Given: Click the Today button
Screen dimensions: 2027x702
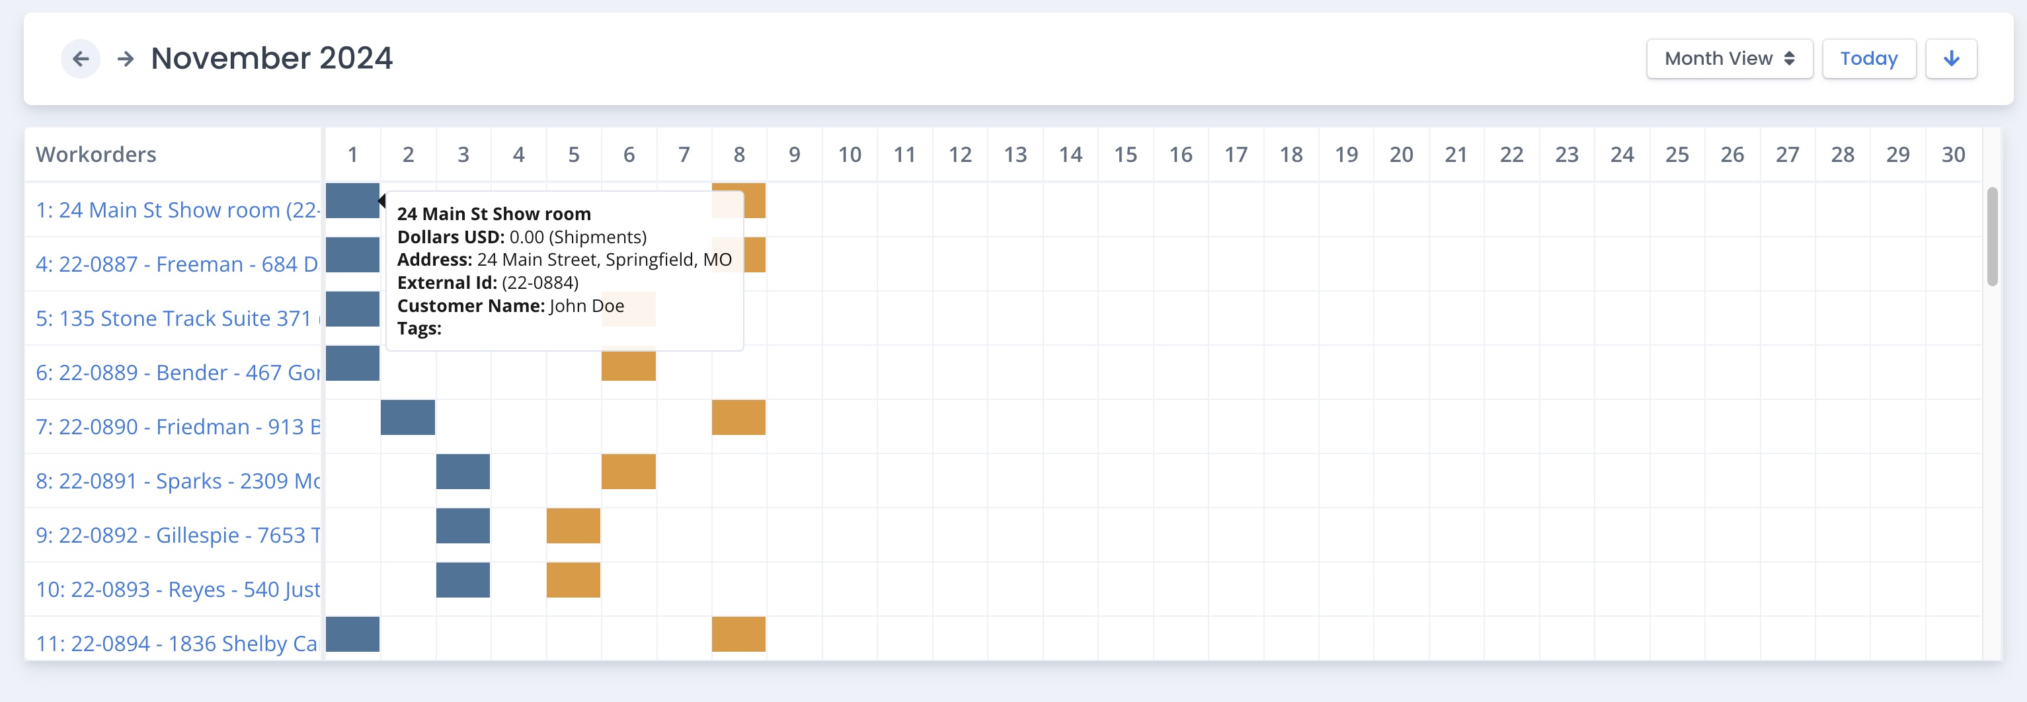Looking at the screenshot, I should pos(1869,58).
